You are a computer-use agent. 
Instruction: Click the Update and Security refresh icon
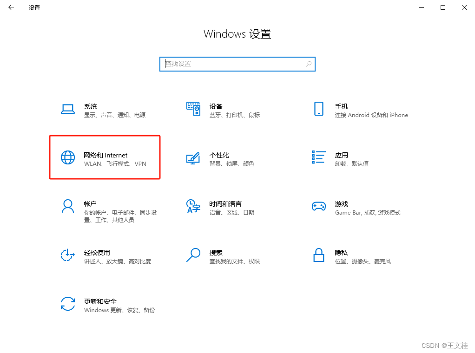(x=68, y=304)
